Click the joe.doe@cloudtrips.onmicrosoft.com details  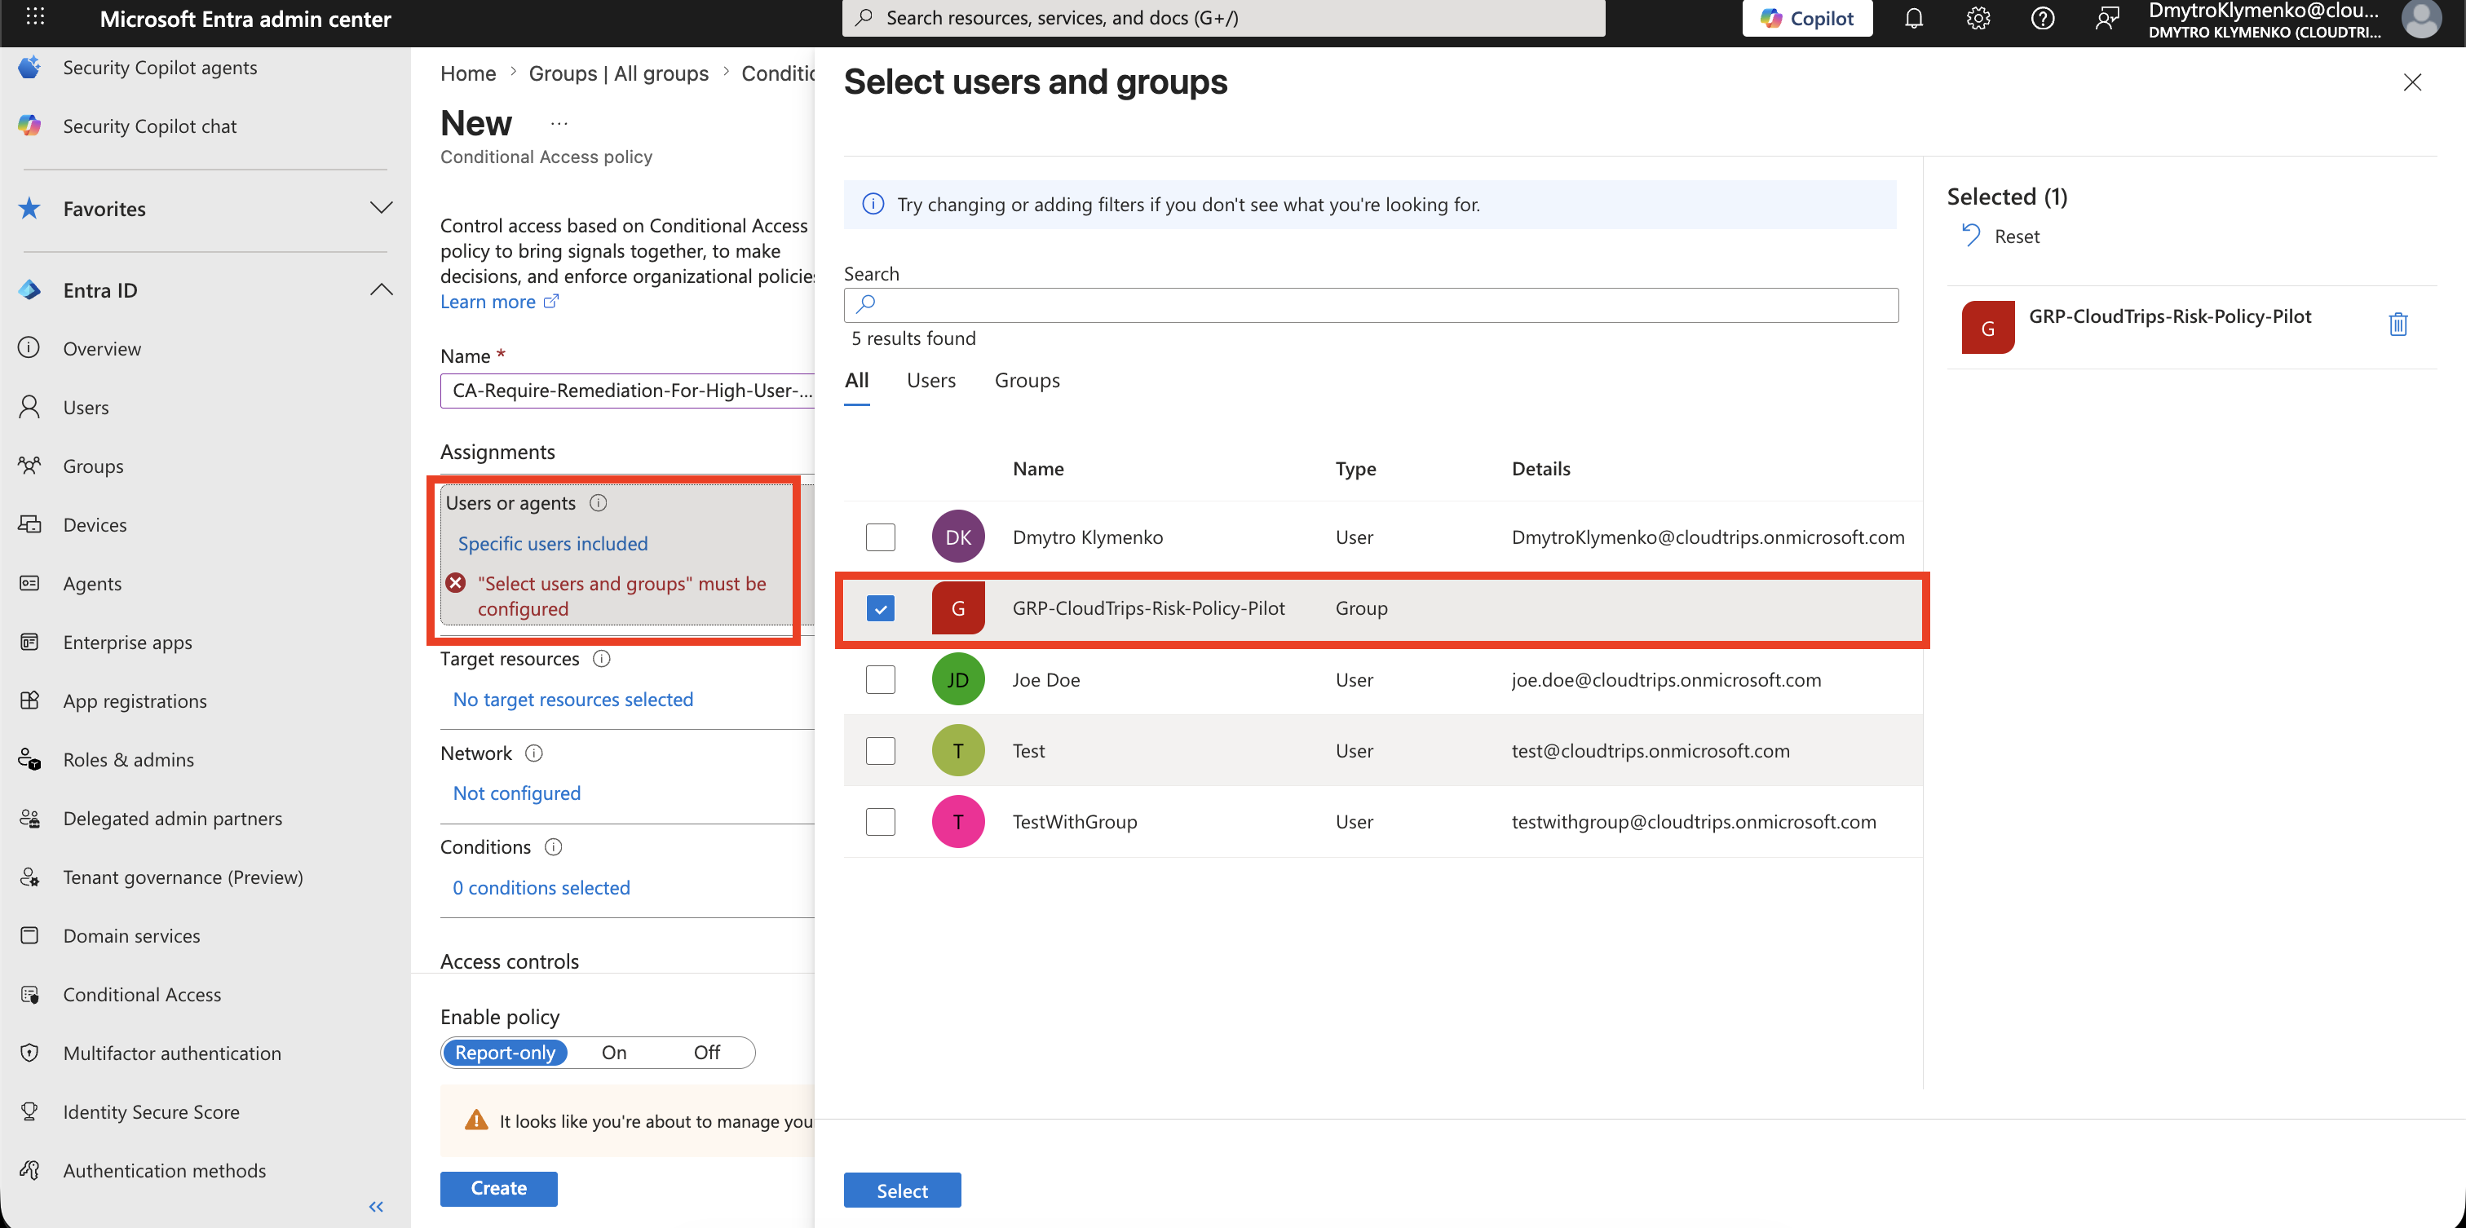point(1666,679)
